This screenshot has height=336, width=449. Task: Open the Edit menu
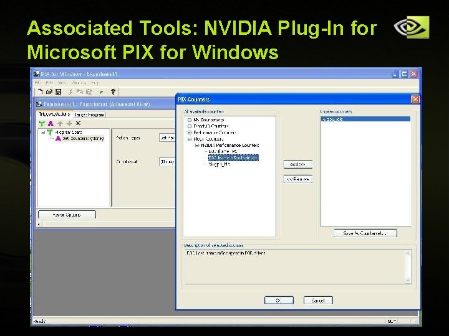pyautogui.click(x=49, y=83)
